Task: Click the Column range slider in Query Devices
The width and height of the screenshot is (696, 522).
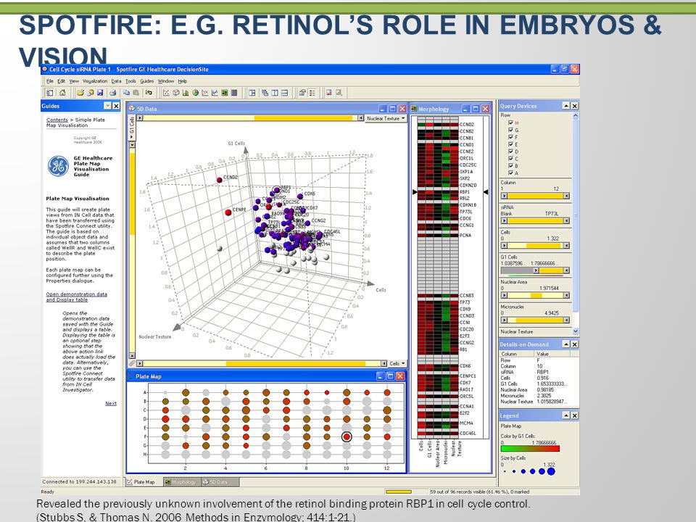Action: click(535, 196)
